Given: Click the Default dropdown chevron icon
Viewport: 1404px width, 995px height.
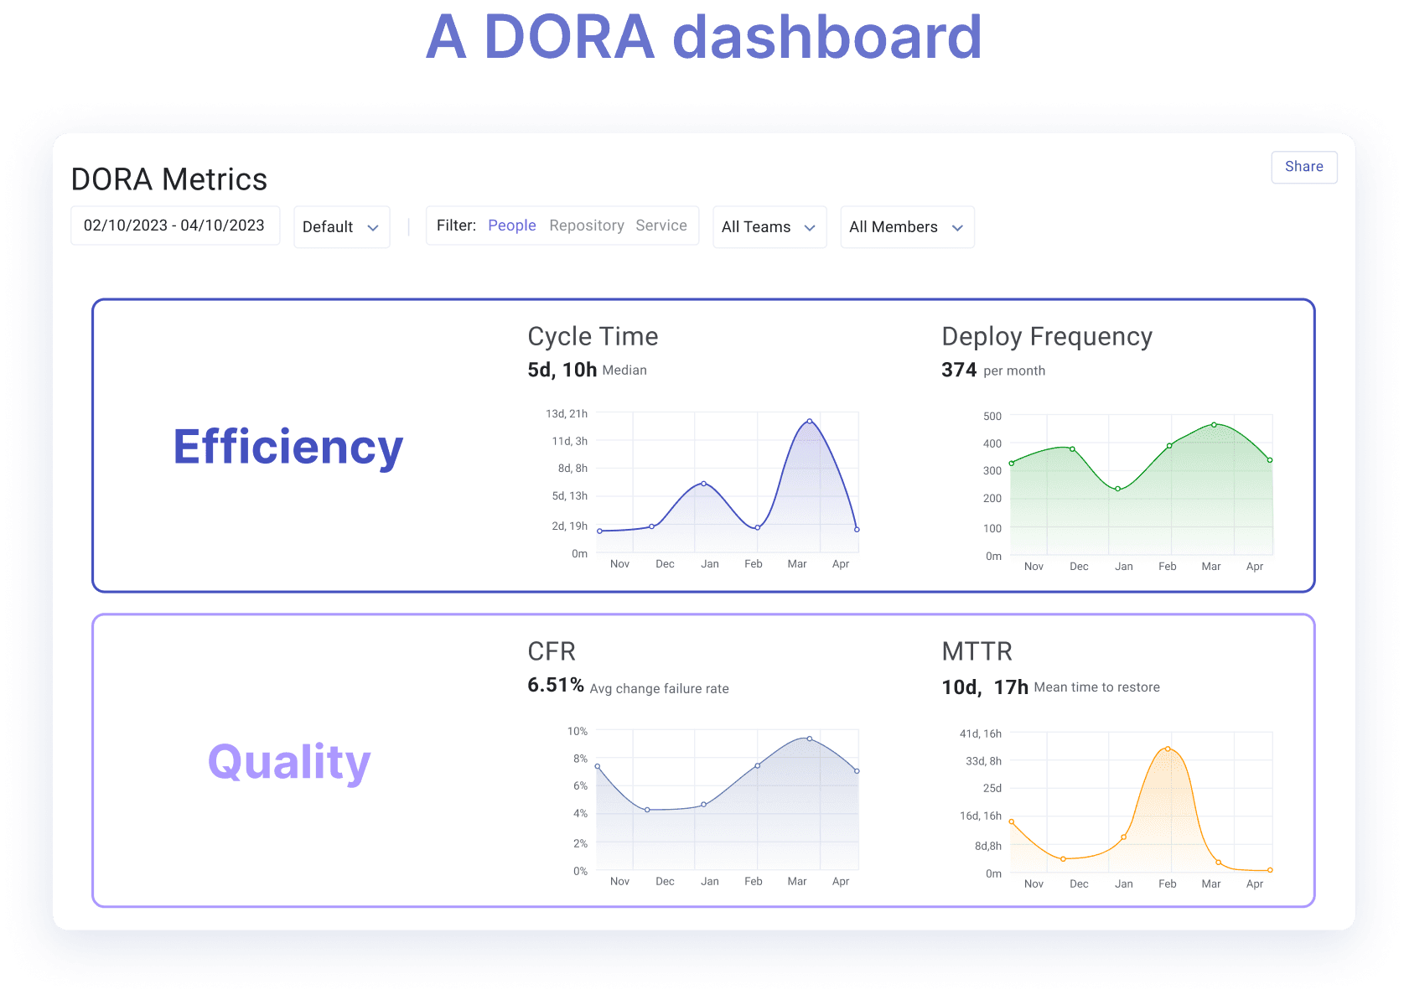Looking at the screenshot, I should [373, 228].
